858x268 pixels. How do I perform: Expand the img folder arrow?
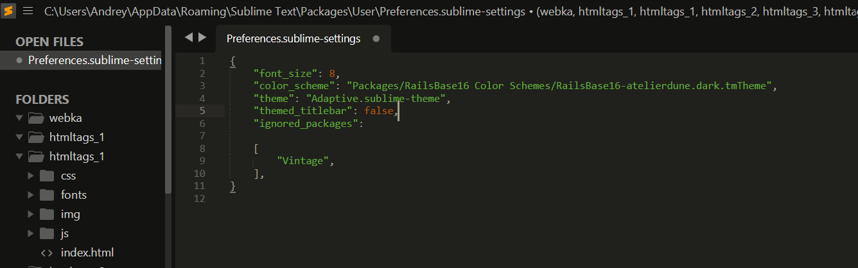click(x=31, y=214)
